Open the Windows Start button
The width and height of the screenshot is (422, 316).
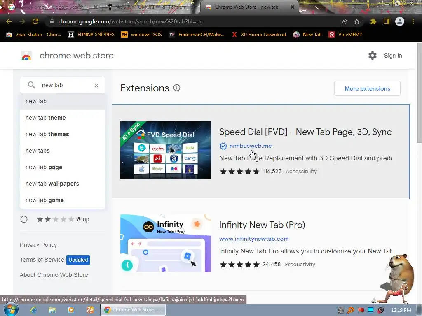point(11,310)
